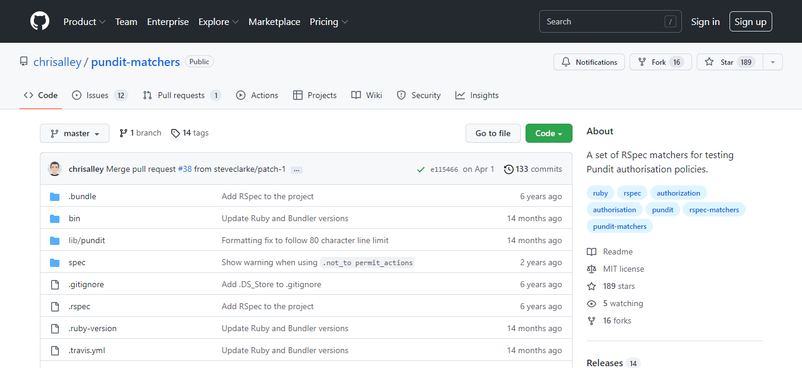Click the green commit status checkmark
This screenshot has width=802, height=368.
pyautogui.click(x=421, y=169)
